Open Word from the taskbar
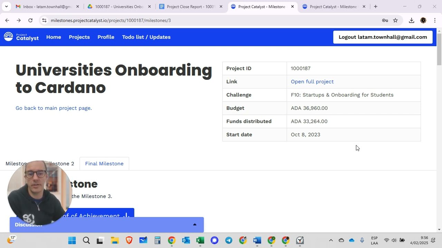This screenshot has width=442, height=248. [257, 240]
